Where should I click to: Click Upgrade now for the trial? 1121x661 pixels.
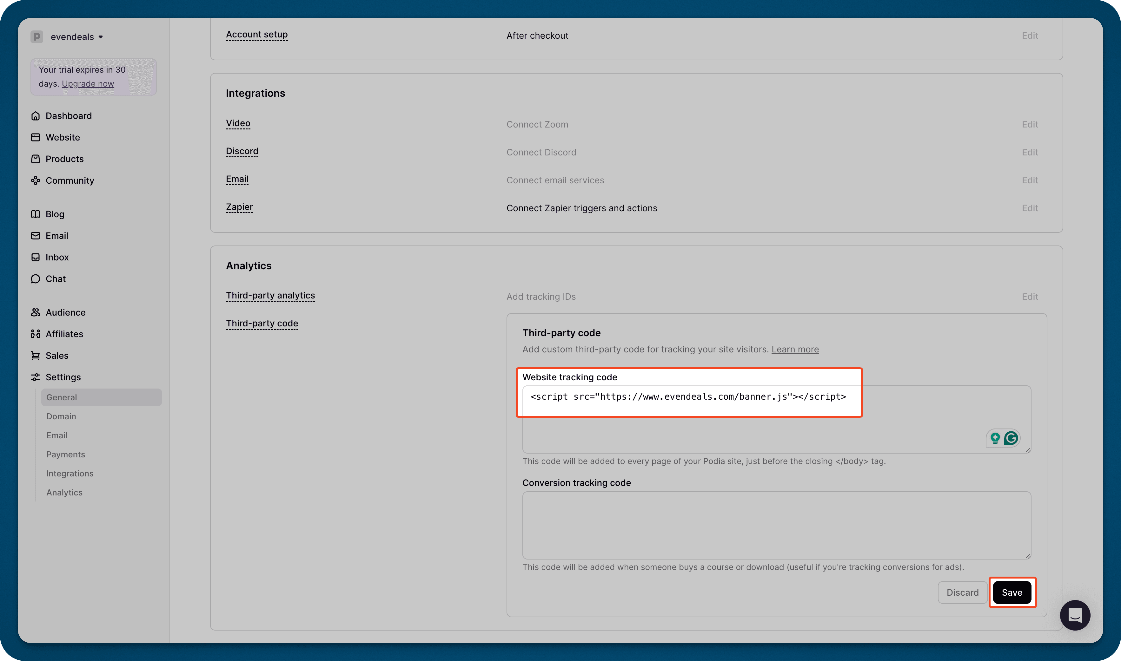[x=88, y=84]
